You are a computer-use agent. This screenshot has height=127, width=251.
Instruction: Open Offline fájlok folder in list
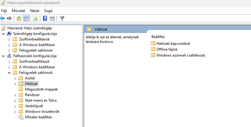(167, 49)
